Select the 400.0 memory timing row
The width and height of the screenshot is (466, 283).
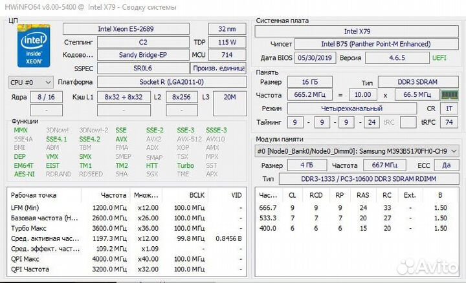(357, 228)
